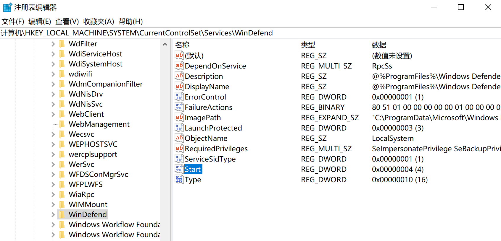
Task: Select the ServiceSidType value name
Action: [210, 159]
